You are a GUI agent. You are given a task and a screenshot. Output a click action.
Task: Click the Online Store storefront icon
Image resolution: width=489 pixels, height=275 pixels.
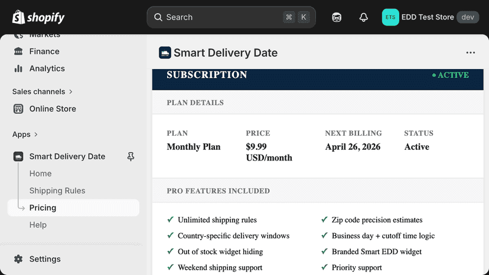point(18,109)
